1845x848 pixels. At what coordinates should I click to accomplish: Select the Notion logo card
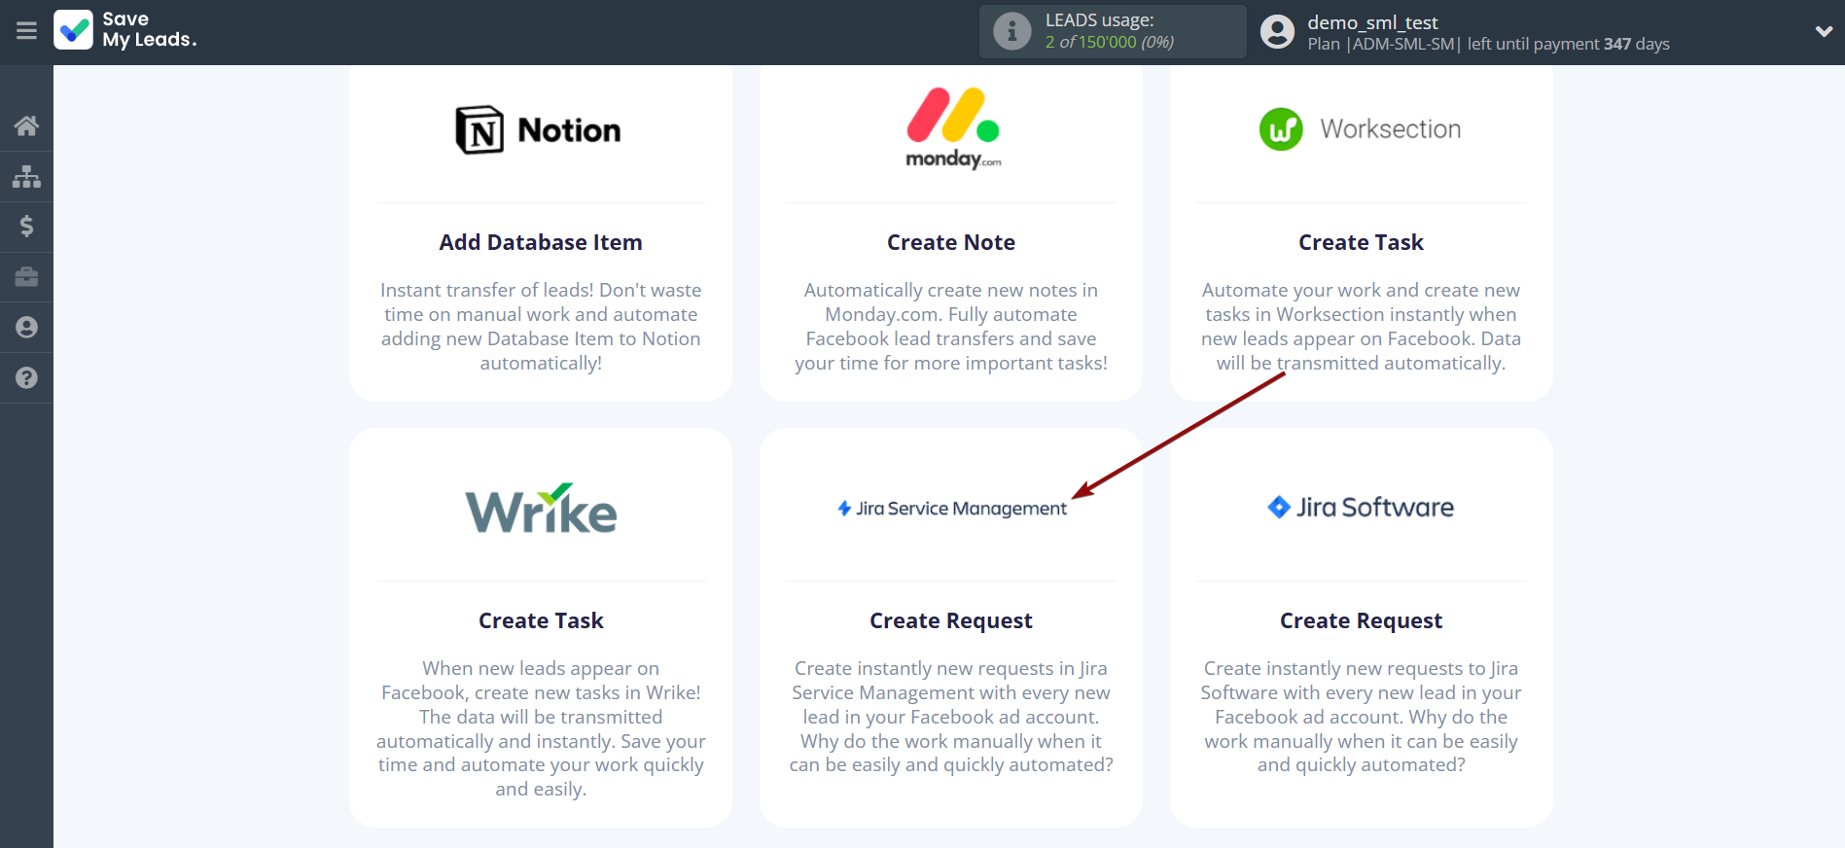540,130
